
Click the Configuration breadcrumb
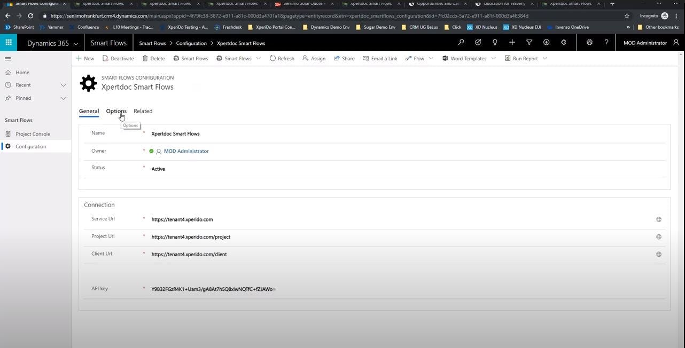click(191, 43)
